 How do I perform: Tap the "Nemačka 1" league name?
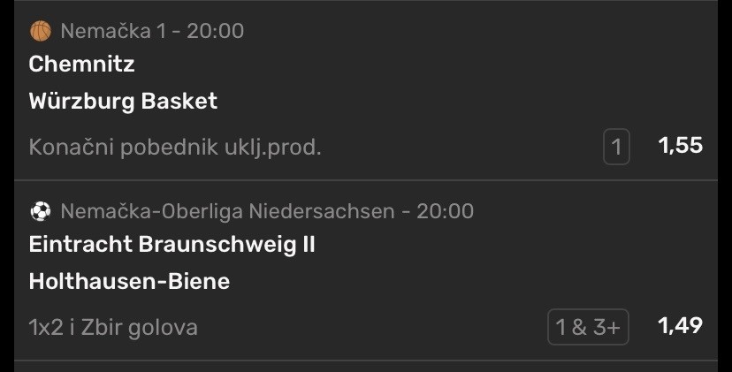tap(113, 31)
